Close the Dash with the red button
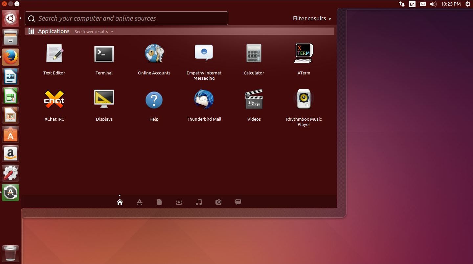 pyautogui.click(x=4, y=4)
